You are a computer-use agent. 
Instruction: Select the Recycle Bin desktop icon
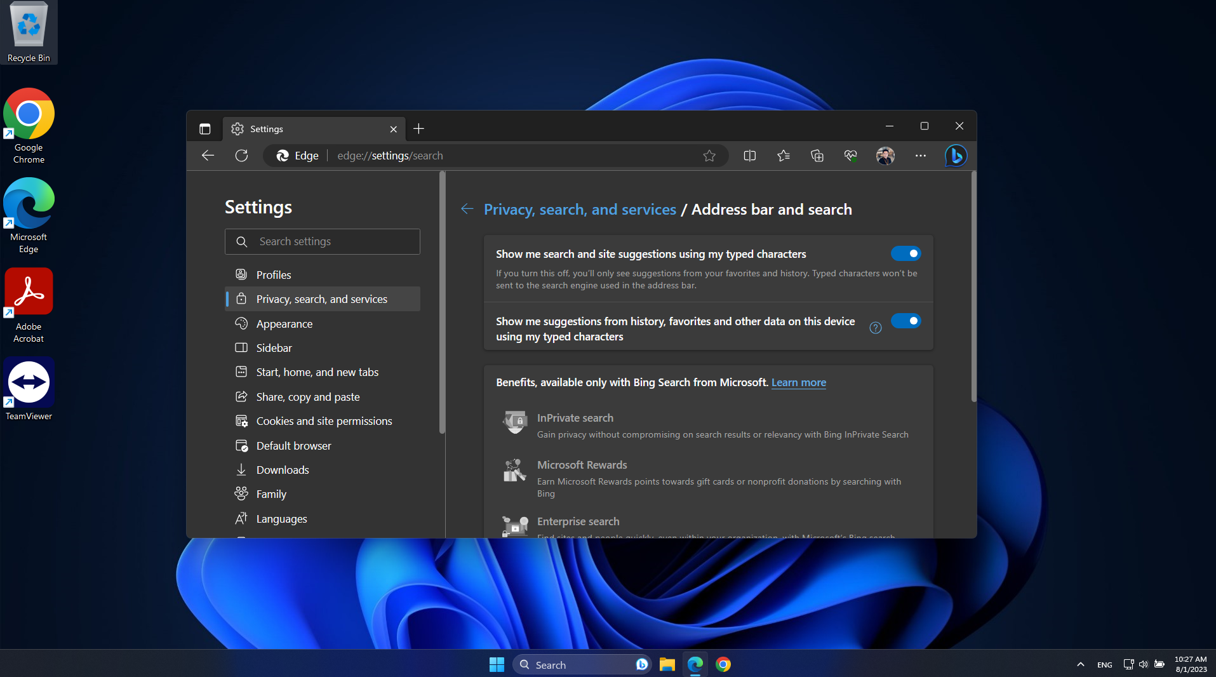[x=29, y=32]
